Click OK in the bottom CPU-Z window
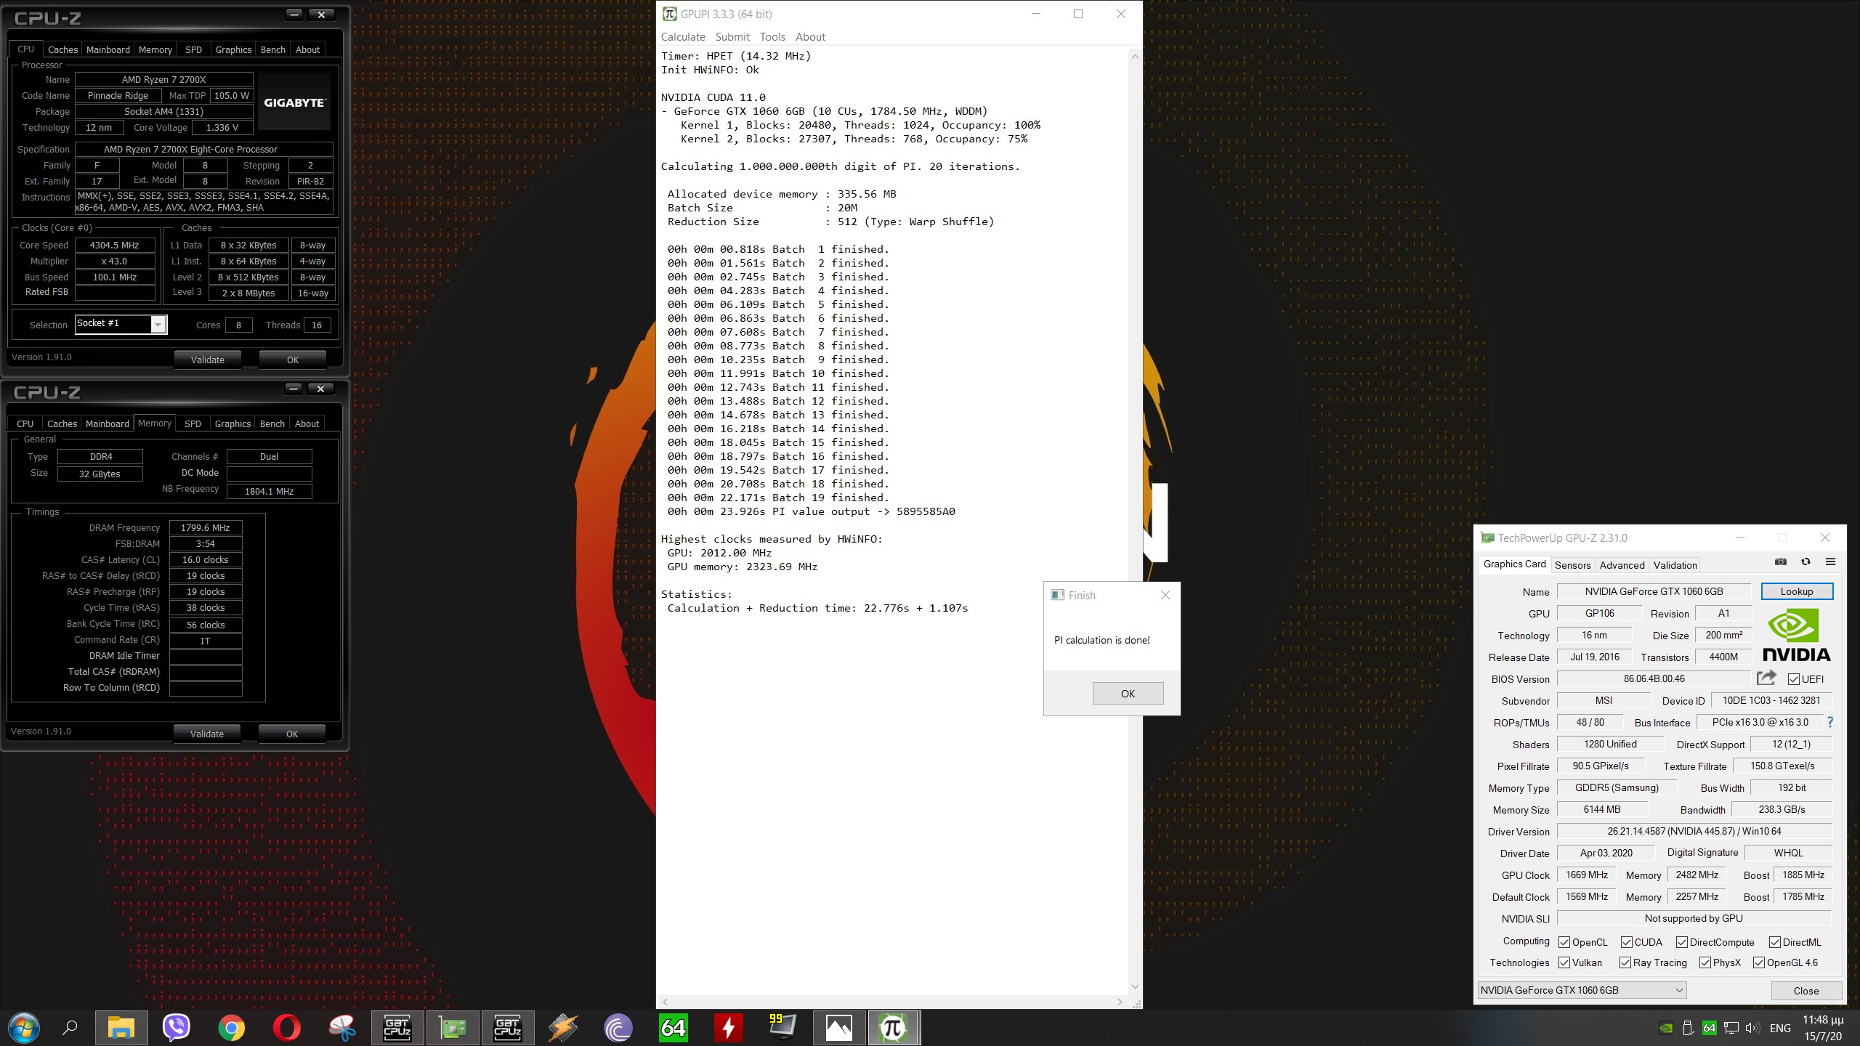Image resolution: width=1860 pixels, height=1046 pixels. click(x=292, y=734)
